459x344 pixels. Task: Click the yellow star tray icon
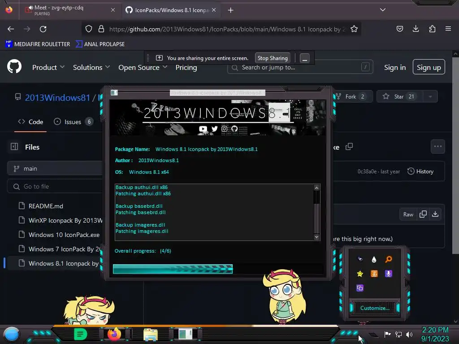360,274
